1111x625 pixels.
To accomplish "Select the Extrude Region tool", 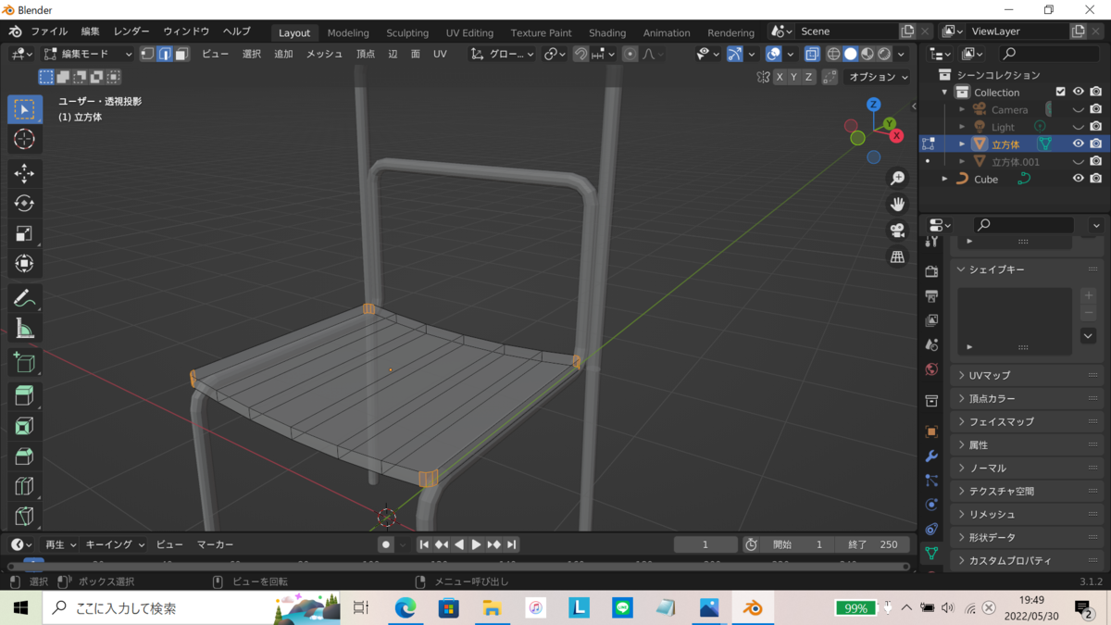I will point(25,396).
